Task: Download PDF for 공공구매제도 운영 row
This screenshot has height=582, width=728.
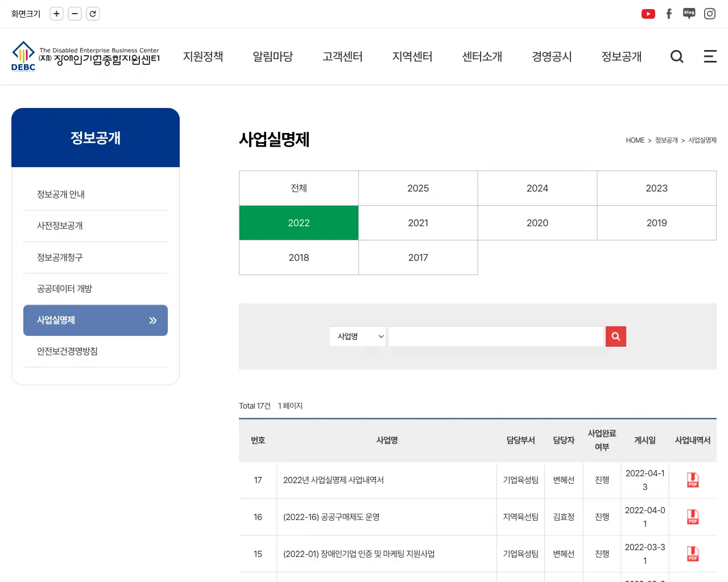Action: (693, 517)
